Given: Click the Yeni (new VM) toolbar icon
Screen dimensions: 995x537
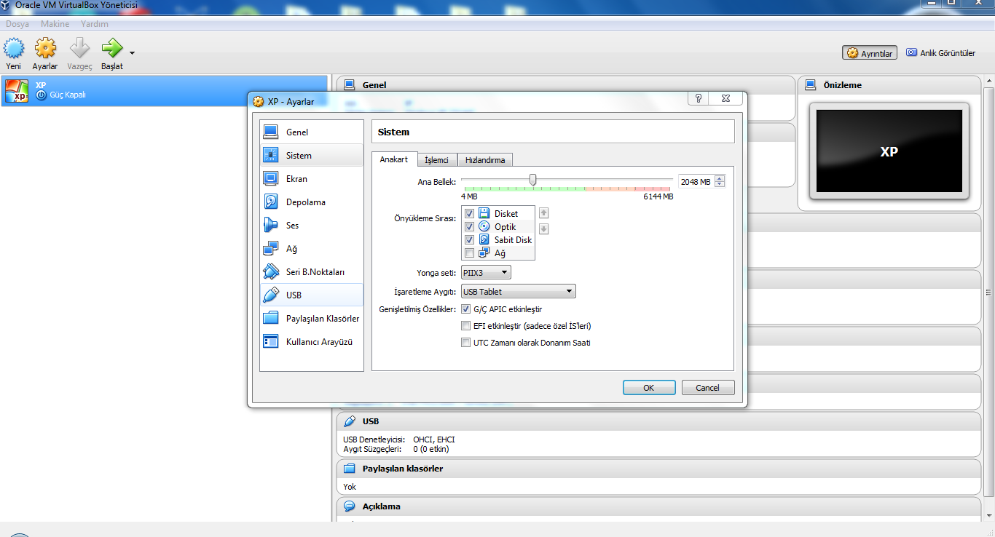Looking at the screenshot, I should (x=14, y=49).
